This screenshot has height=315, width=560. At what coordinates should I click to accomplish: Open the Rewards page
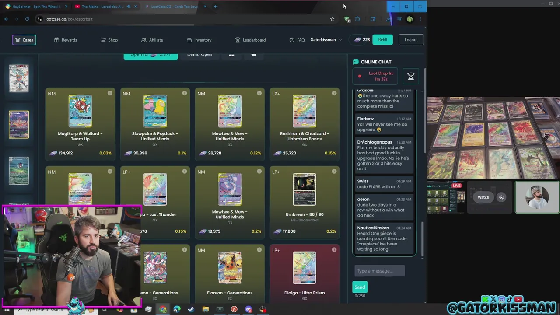(65, 40)
